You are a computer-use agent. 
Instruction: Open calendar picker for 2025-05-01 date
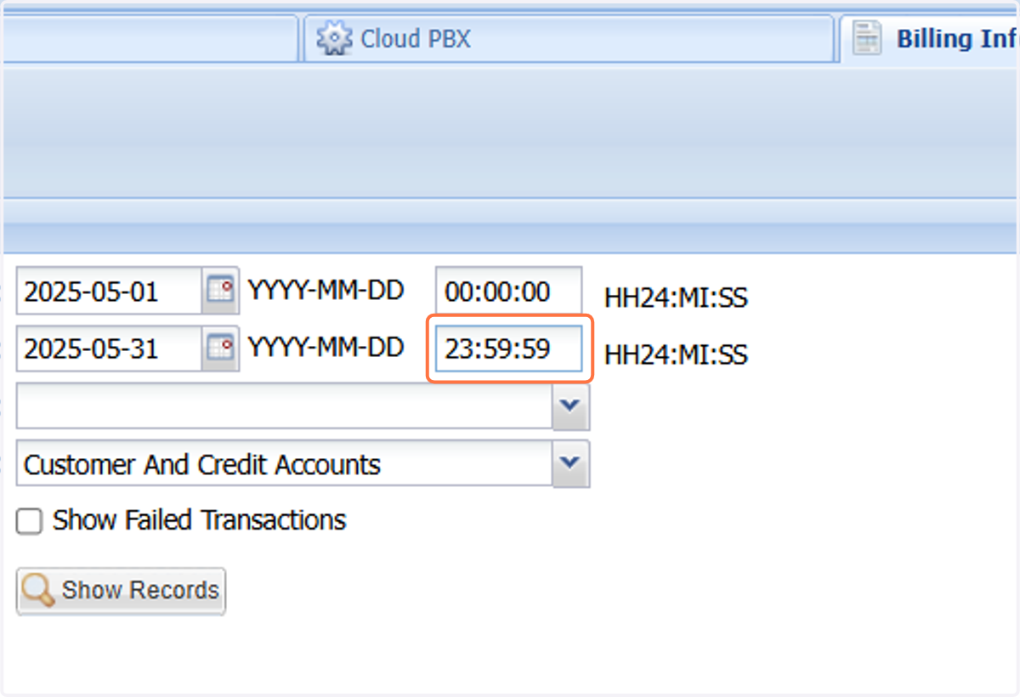point(220,291)
